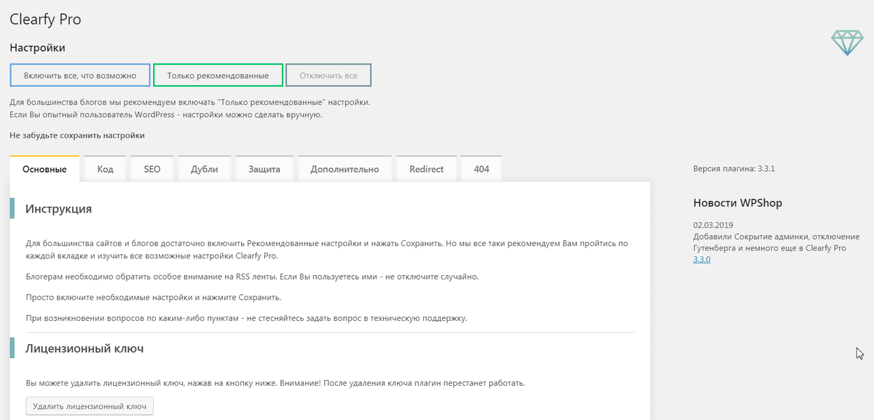The height and width of the screenshot is (420, 874).
Task: Click 'Не забудьте сохранить настройки' text
Action: pyautogui.click(x=77, y=135)
